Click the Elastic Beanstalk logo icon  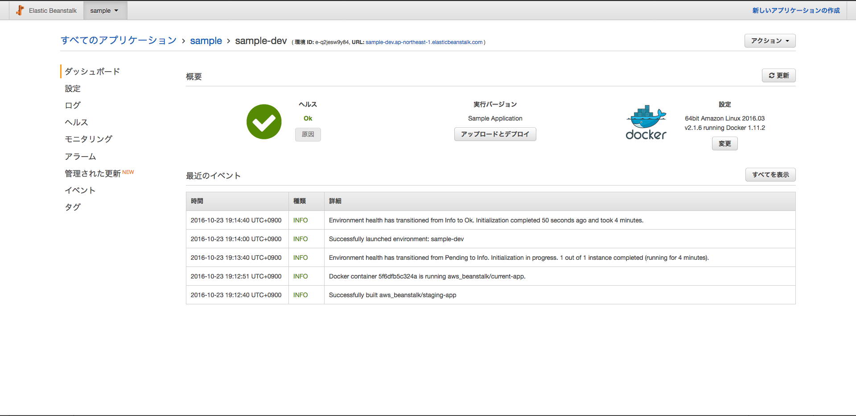20,10
